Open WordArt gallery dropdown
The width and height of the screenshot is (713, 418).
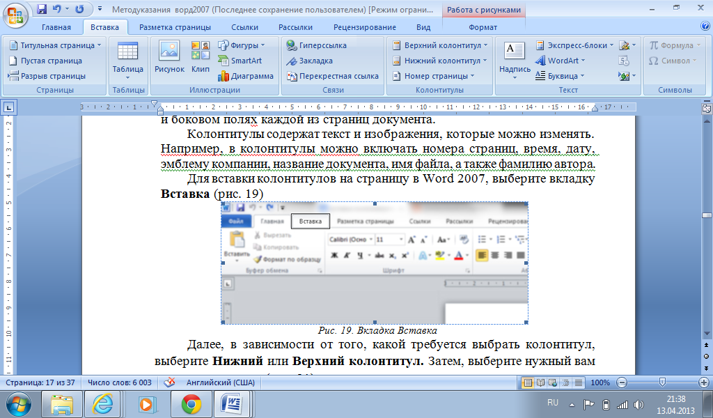pos(561,61)
